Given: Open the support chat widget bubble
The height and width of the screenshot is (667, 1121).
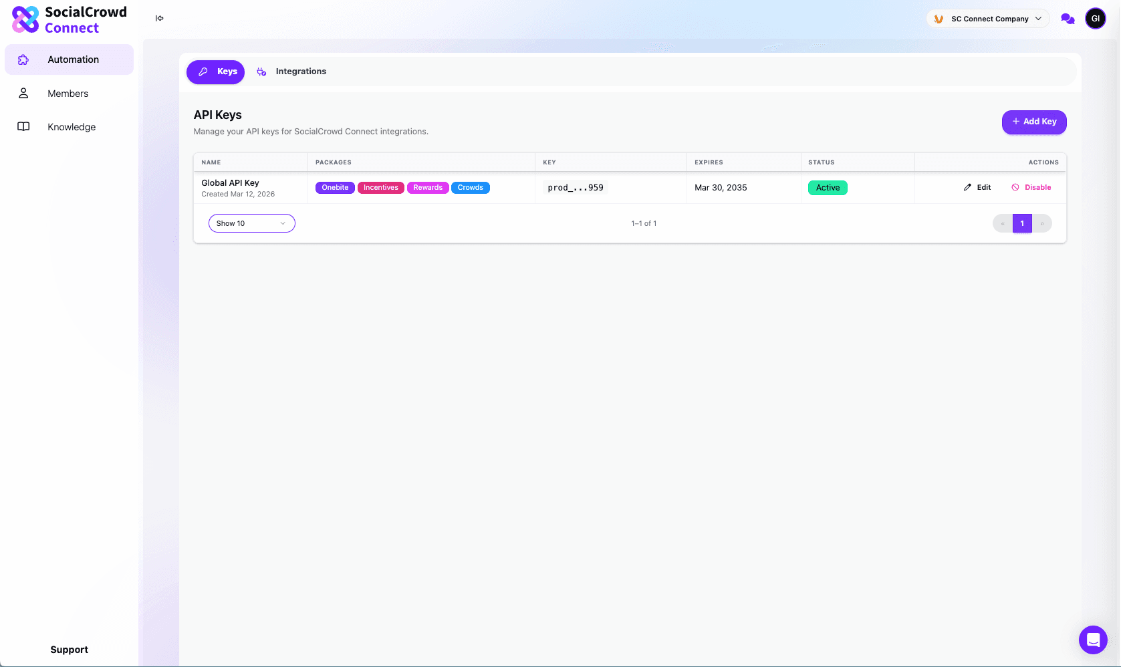Looking at the screenshot, I should pyautogui.click(x=1093, y=640).
